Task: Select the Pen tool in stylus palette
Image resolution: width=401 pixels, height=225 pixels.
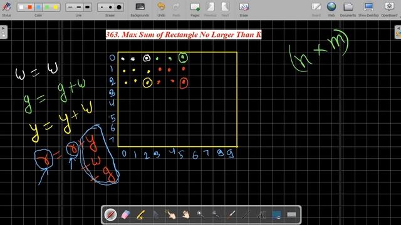Action: tap(111, 215)
